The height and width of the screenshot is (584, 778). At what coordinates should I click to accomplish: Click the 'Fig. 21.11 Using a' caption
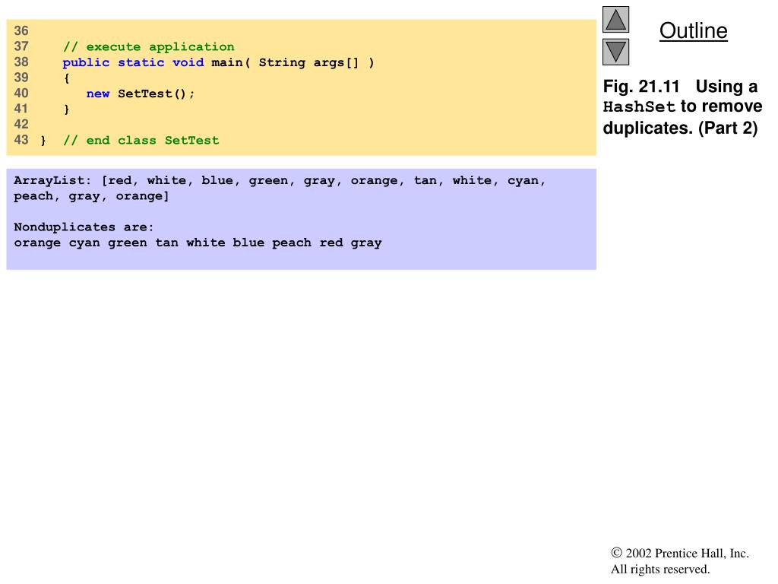click(x=680, y=87)
